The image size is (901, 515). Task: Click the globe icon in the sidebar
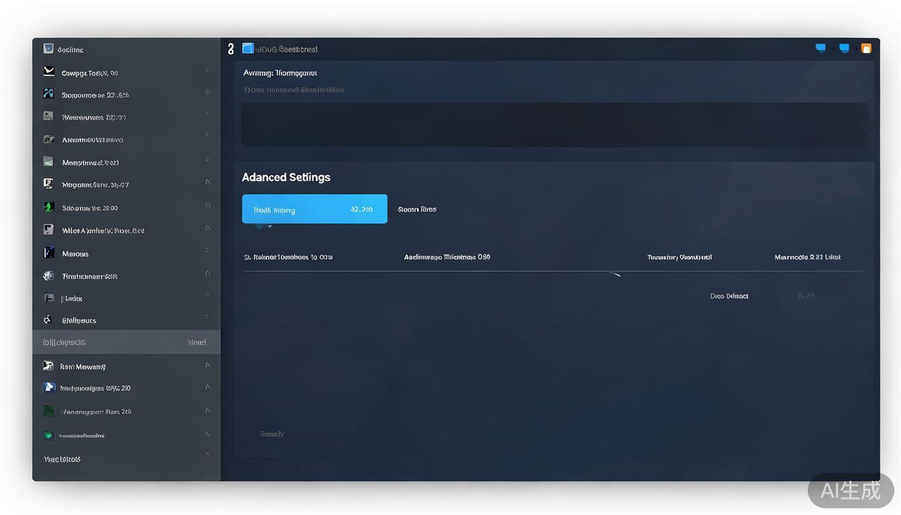[x=49, y=276]
